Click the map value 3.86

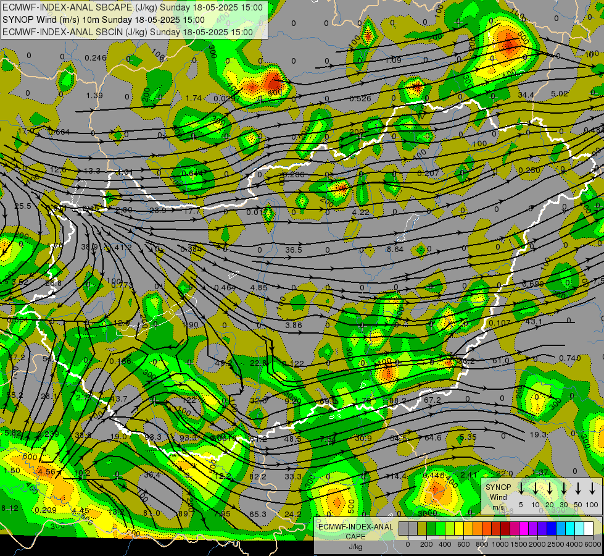point(294,326)
